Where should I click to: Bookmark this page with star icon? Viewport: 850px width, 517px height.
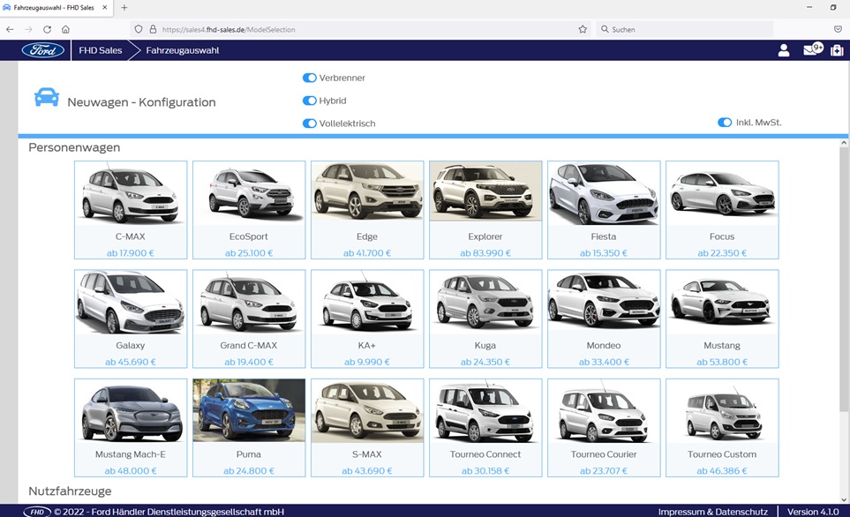pos(583,29)
